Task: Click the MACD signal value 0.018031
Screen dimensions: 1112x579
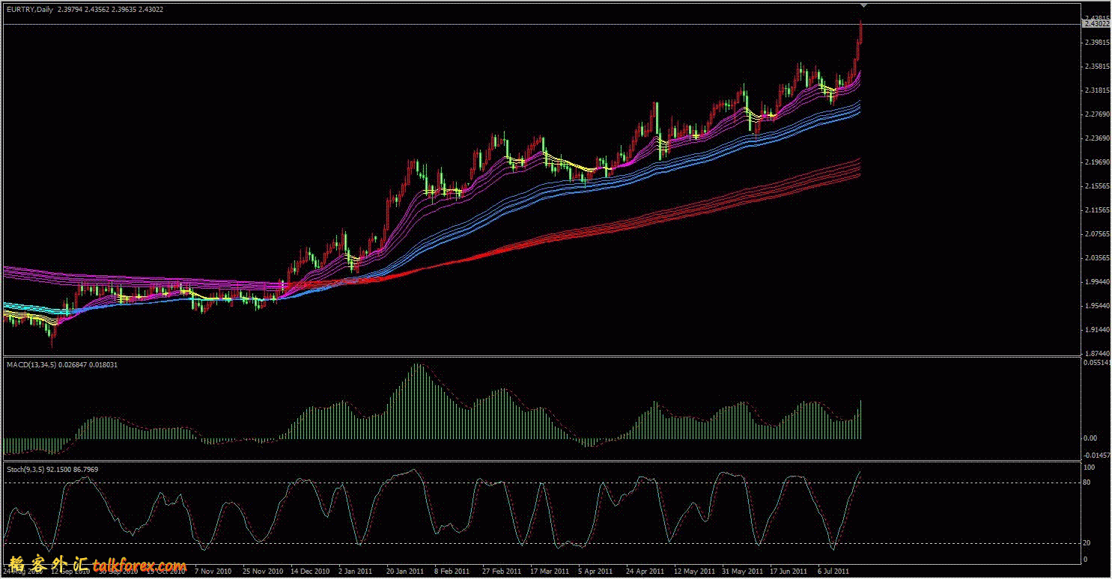Action: [103, 364]
